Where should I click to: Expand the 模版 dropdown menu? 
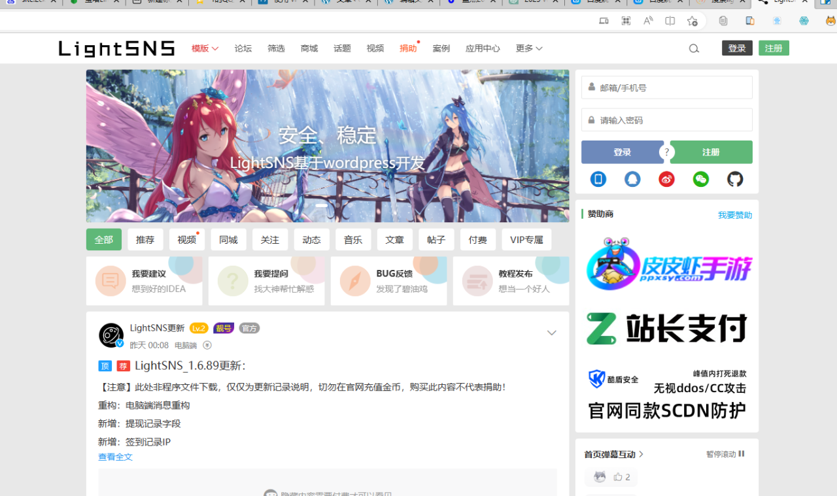click(205, 48)
